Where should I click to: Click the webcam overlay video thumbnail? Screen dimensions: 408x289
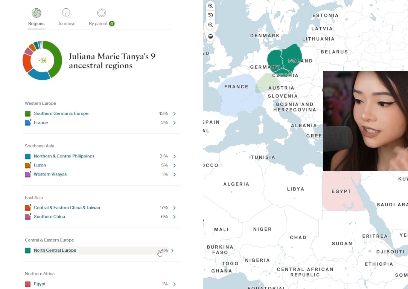tap(365, 121)
